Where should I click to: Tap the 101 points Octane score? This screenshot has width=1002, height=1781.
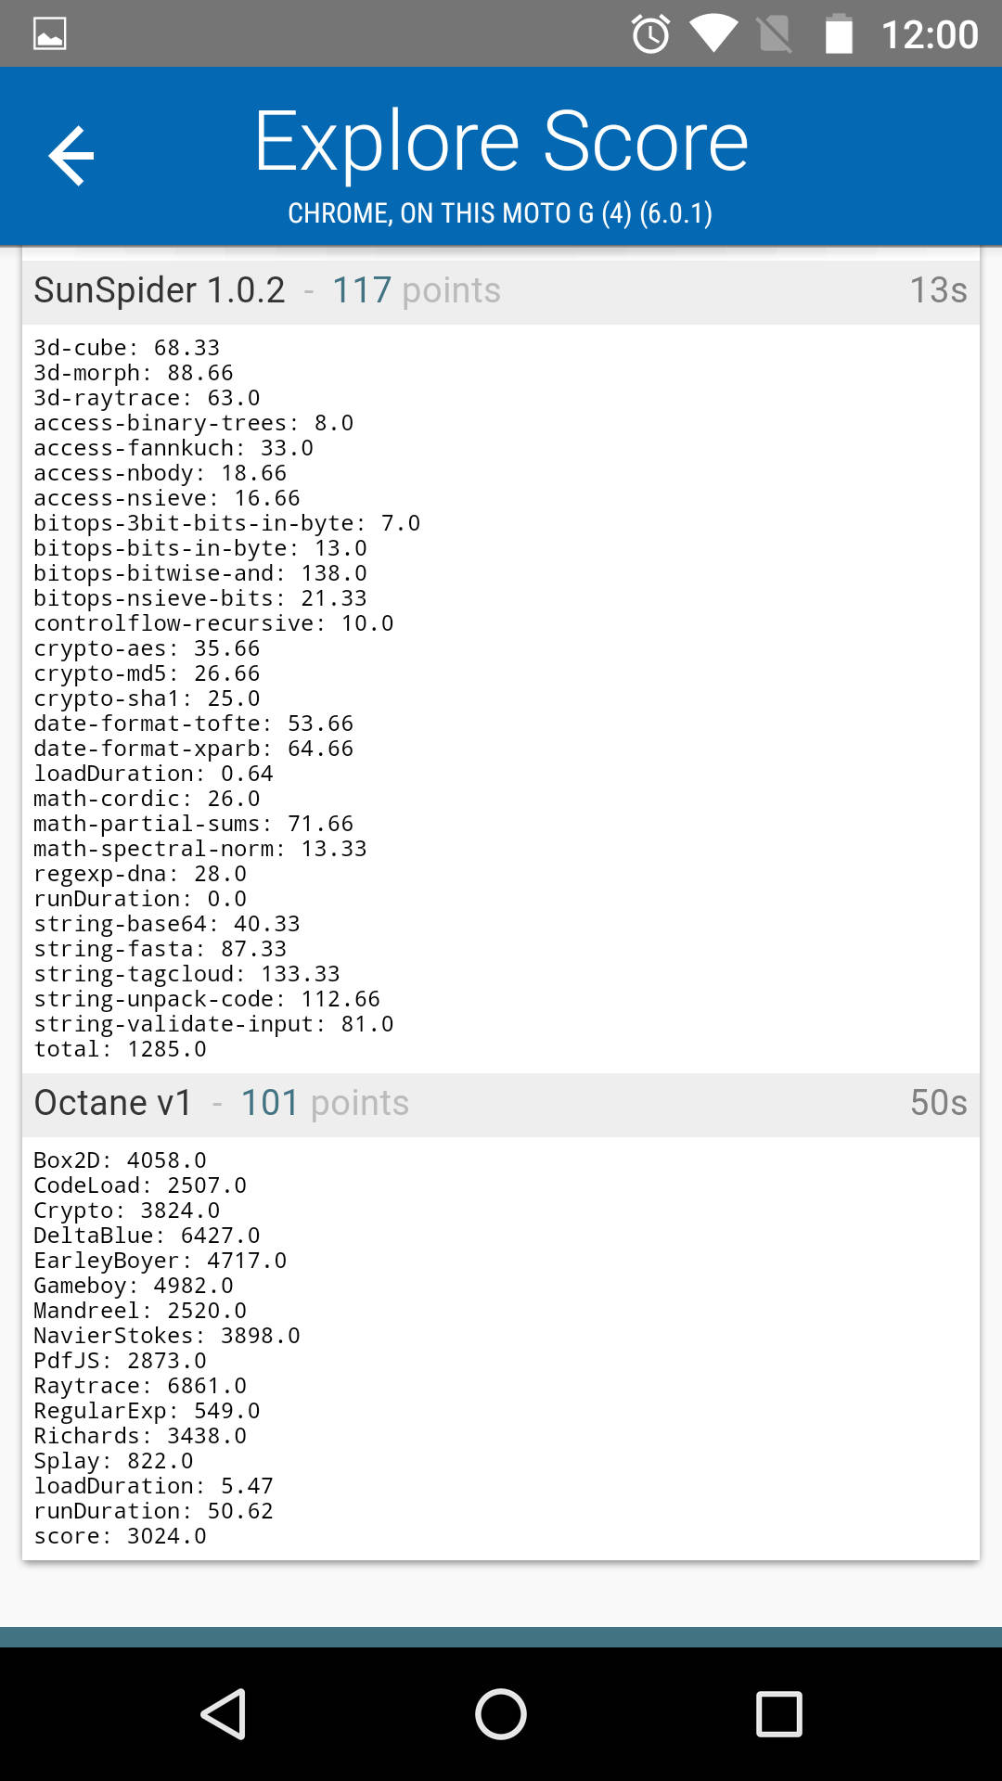tap(325, 1103)
